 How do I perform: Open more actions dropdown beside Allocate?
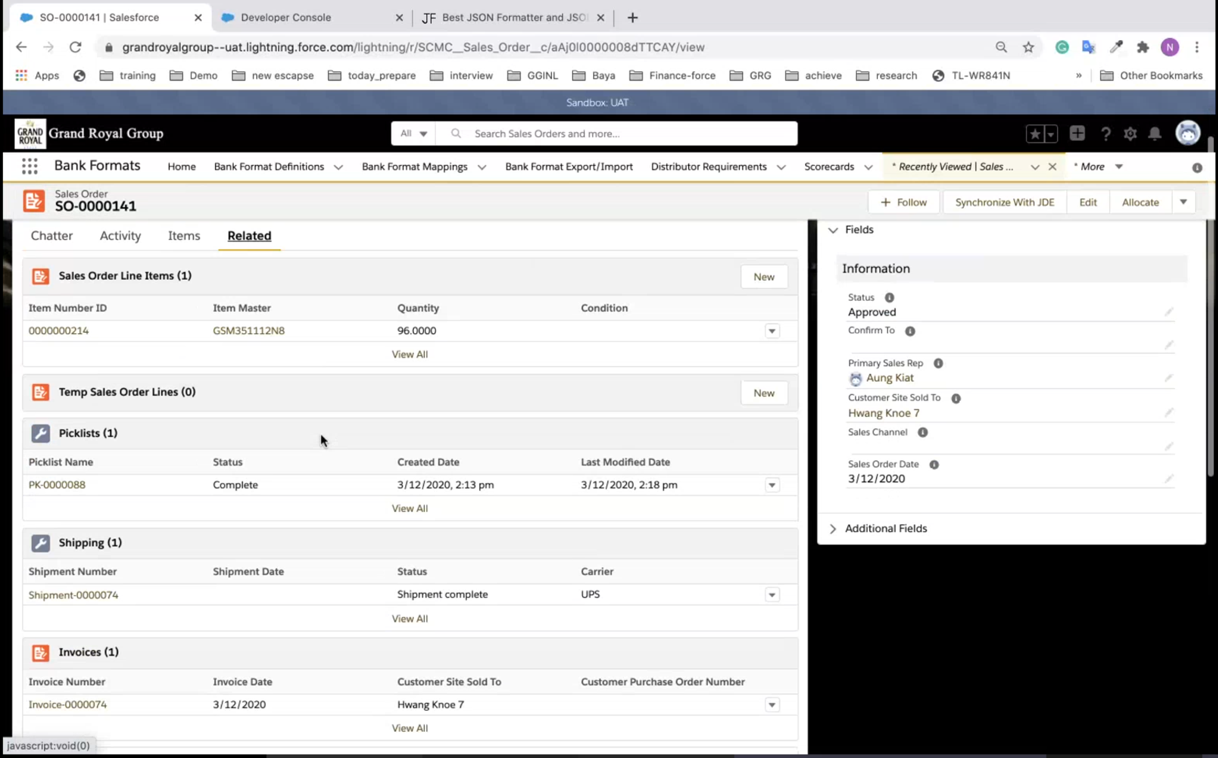click(1183, 202)
